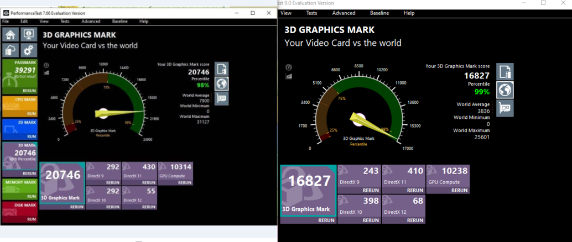Click gauge view icon beside 9.0 dial
572x242 pixels.
(x=289, y=67)
